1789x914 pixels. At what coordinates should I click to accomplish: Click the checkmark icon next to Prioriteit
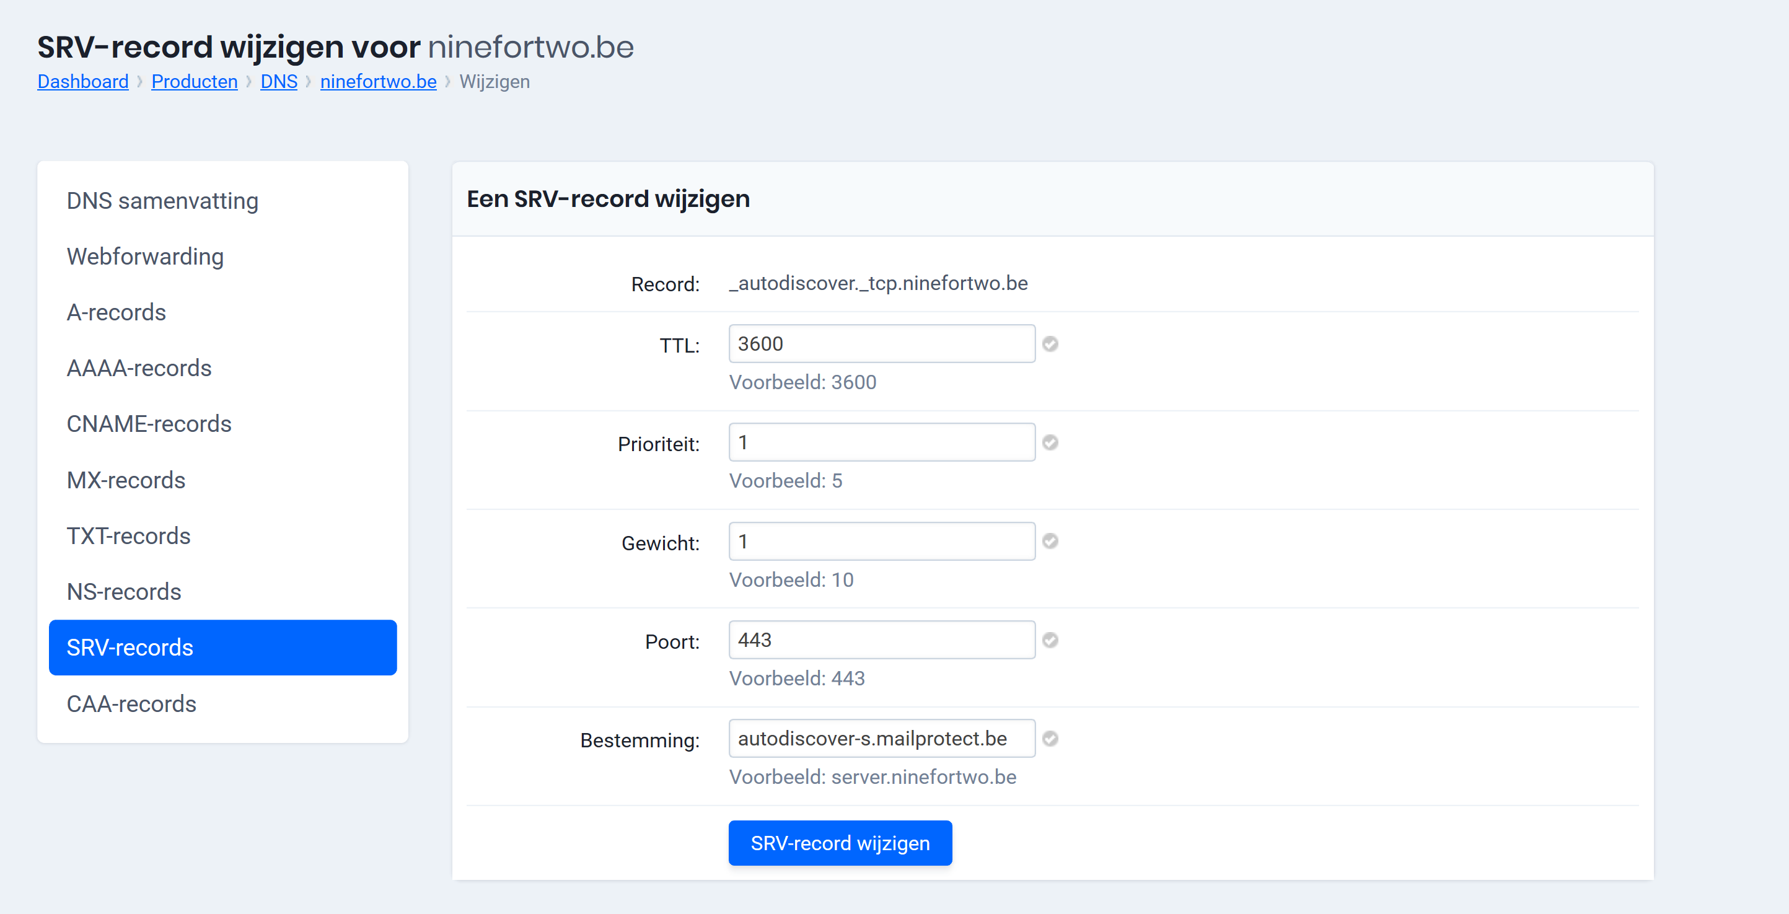tap(1050, 442)
